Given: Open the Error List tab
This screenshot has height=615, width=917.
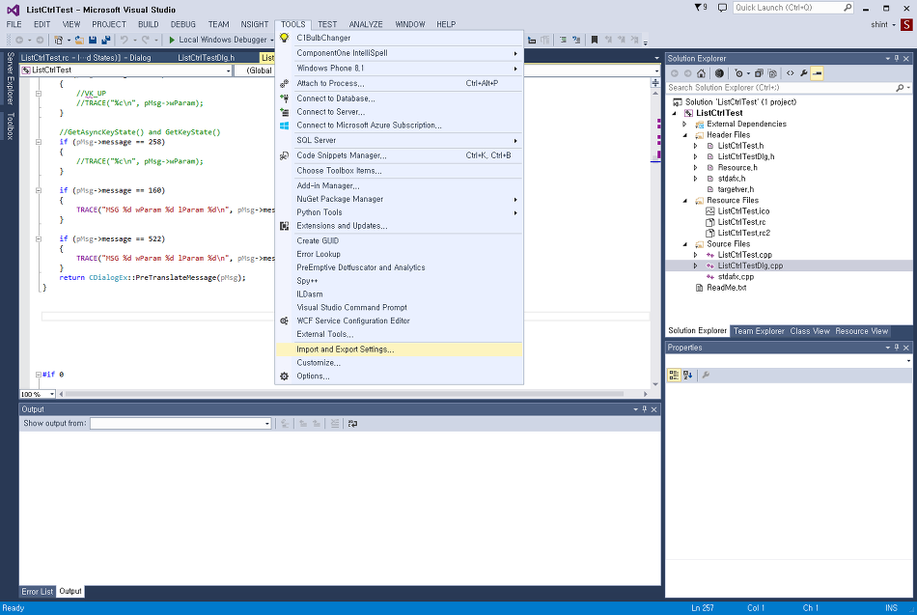Looking at the screenshot, I should tap(38, 591).
